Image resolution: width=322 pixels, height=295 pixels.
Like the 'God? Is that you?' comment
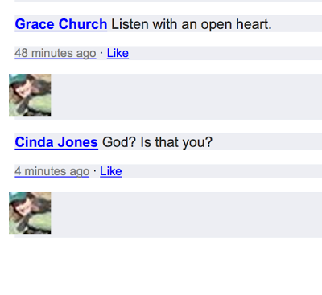pos(111,171)
